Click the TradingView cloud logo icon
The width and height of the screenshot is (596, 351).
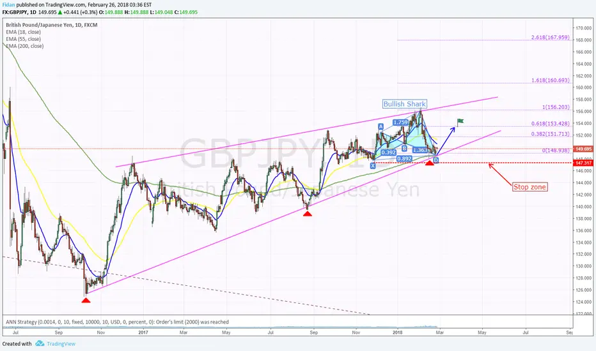click(40, 343)
